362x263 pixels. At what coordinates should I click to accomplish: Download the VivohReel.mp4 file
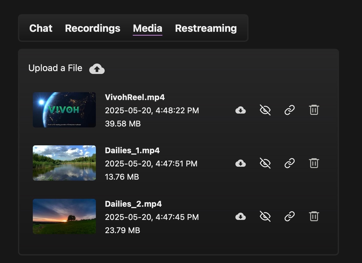(x=241, y=110)
